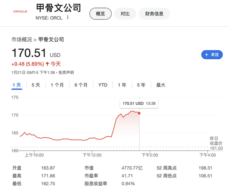Click the 170.51 price value
The image size is (229, 192).
click(29, 53)
